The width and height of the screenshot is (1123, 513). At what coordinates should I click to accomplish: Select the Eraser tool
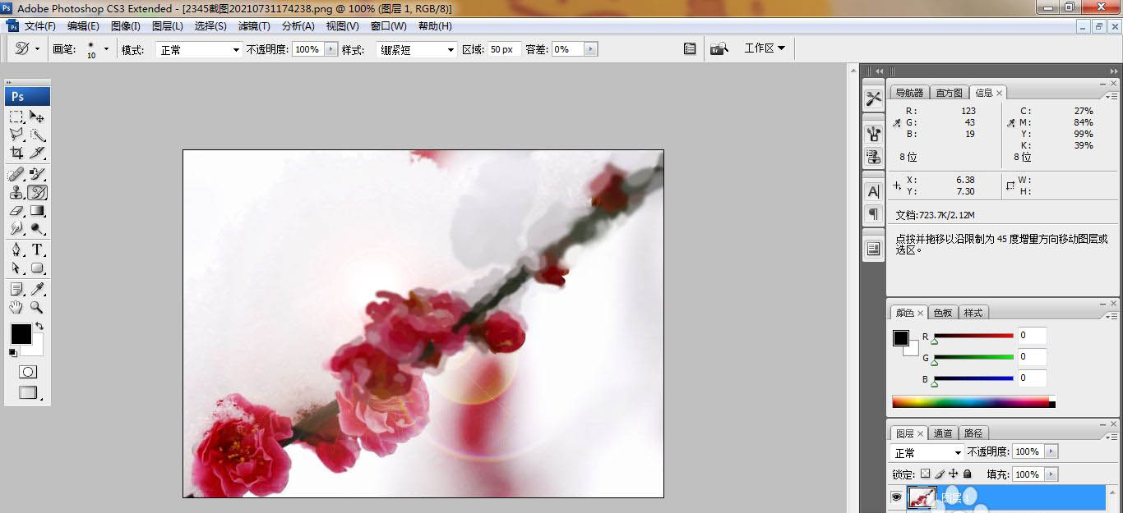pos(16,211)
